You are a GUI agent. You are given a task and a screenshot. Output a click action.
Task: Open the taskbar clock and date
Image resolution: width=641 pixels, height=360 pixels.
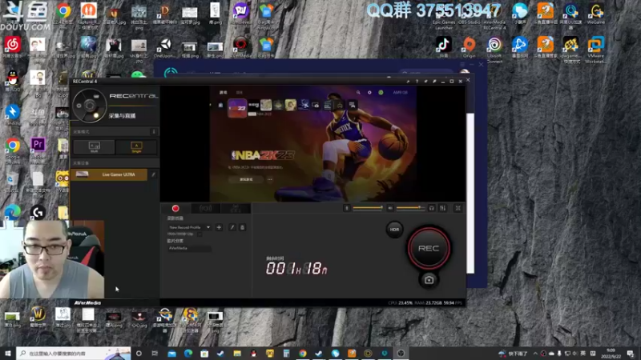611,353
